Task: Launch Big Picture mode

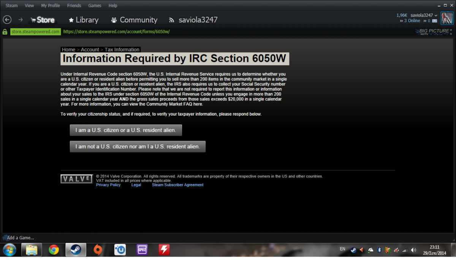Action: tap(434, 31)
